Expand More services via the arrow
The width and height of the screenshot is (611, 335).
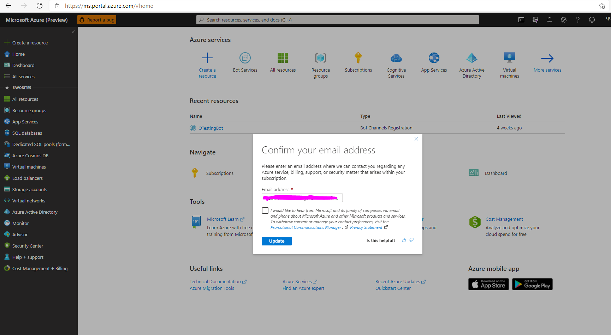[547, 59]
